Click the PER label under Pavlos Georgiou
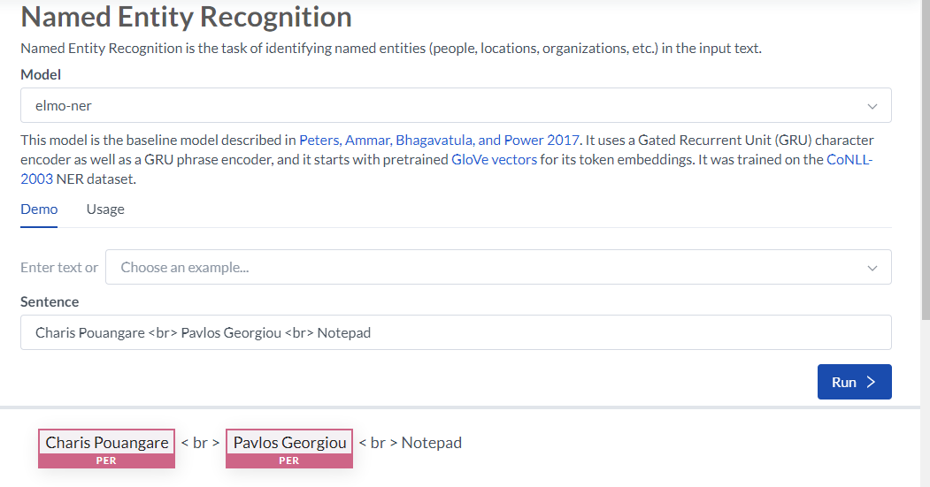This screenshot has height=487, width=930. tap(289, 460)
